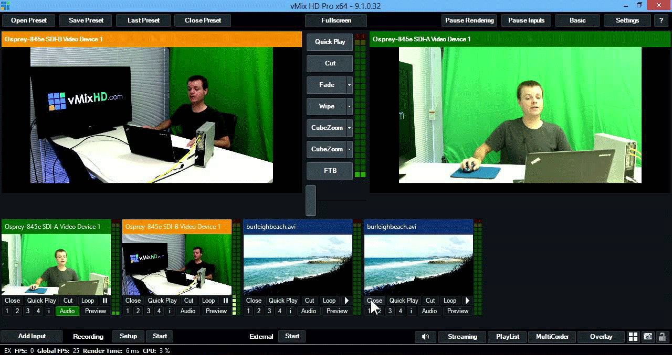Pause the SDI-A input thumbnail
Screen dimensions: 672x355
coord(105,301)
